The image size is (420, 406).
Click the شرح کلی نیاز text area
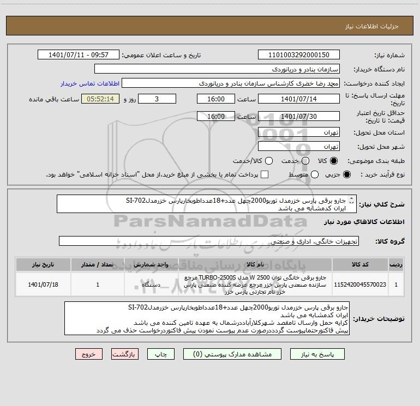coord(207,204)
